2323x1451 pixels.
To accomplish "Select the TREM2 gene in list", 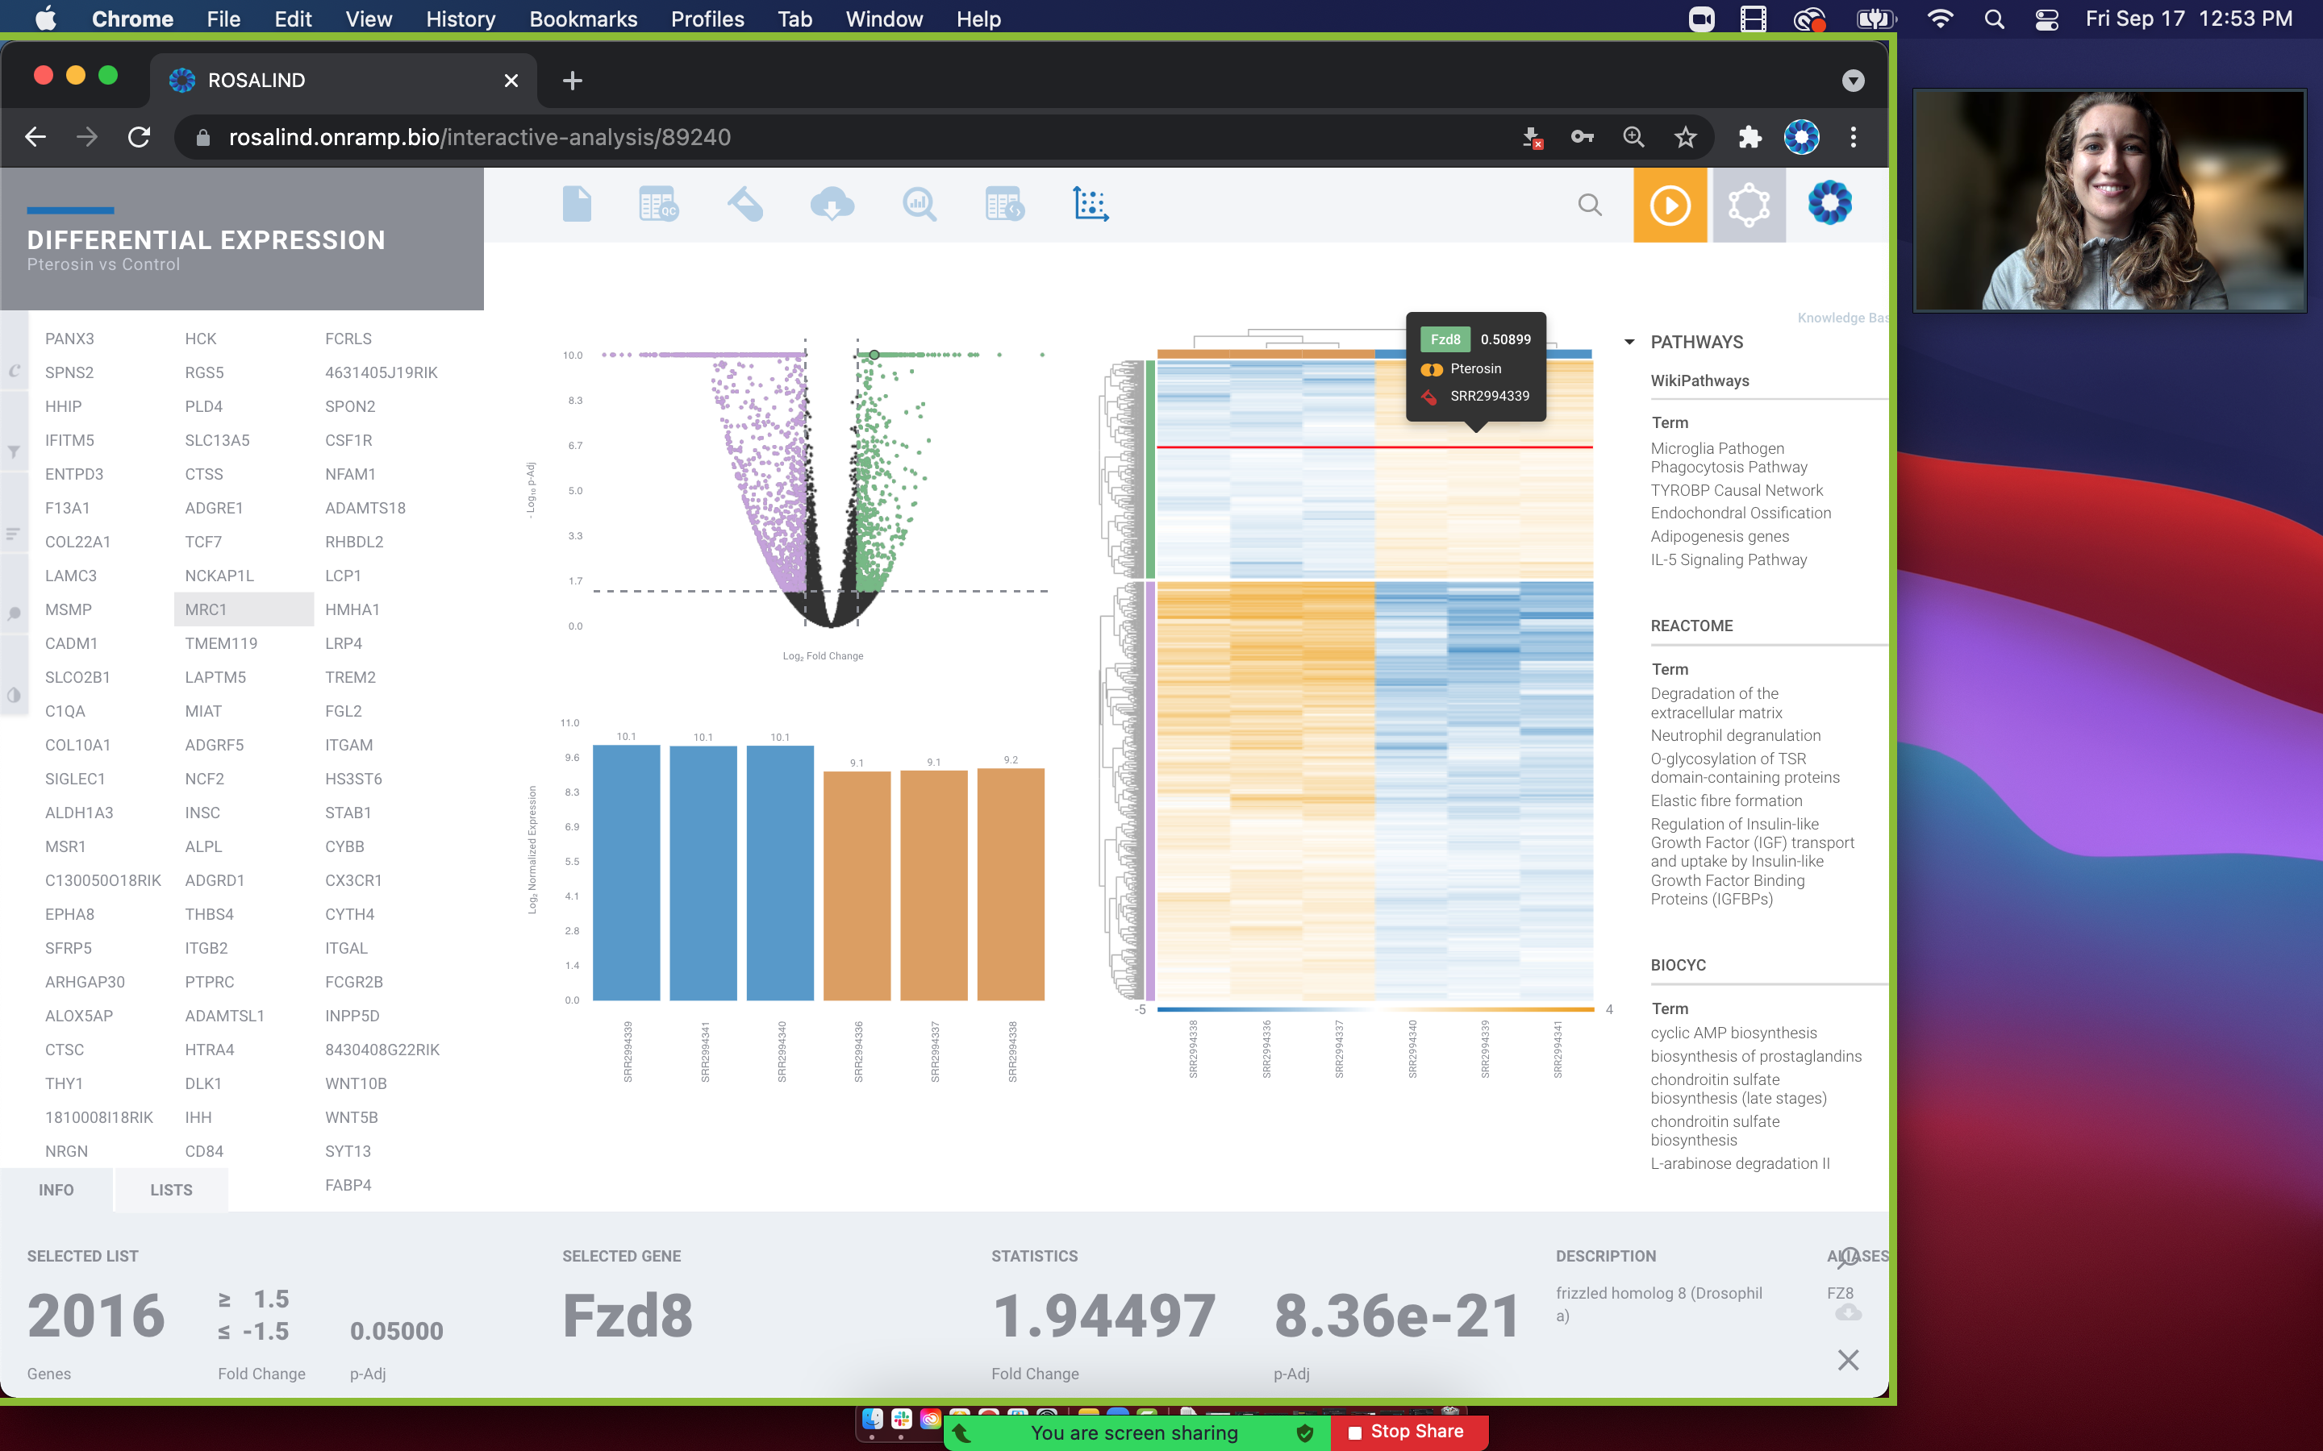I will [350, 677].
